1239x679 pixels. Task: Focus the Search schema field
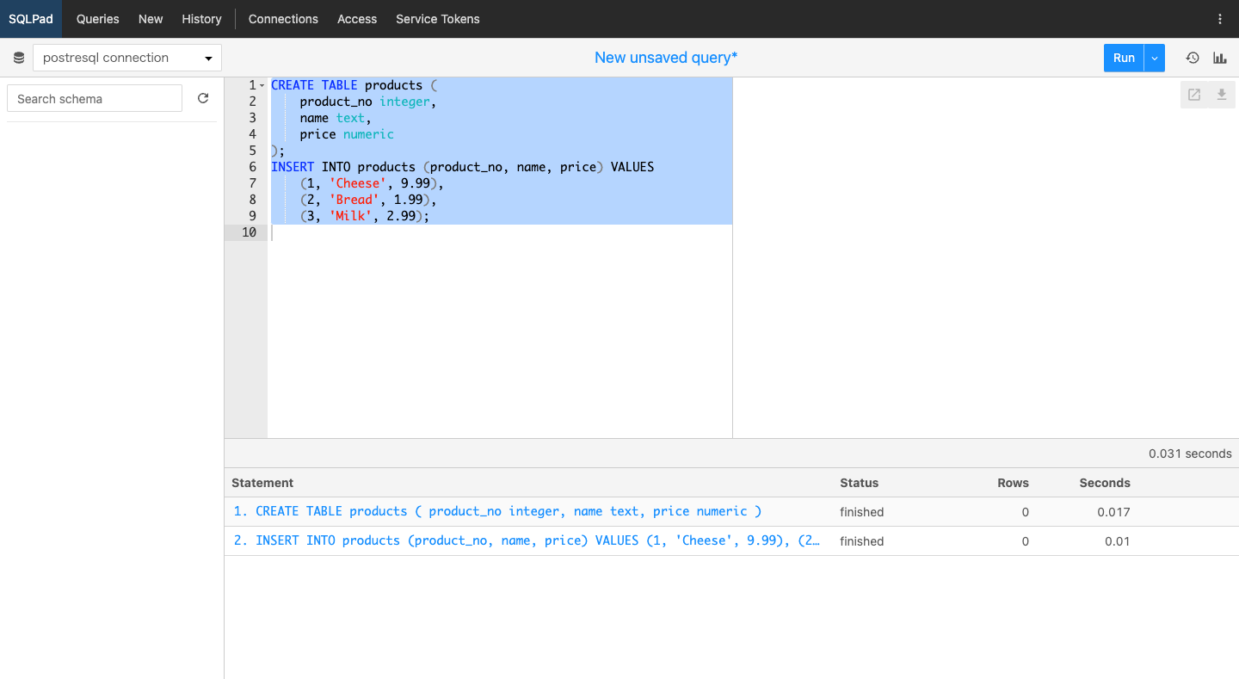pyautogui.click(x=95, y=98)
